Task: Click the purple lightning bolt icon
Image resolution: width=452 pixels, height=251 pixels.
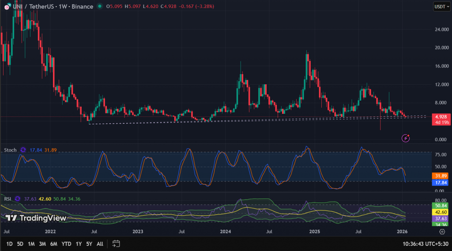Action: (406, 139)
